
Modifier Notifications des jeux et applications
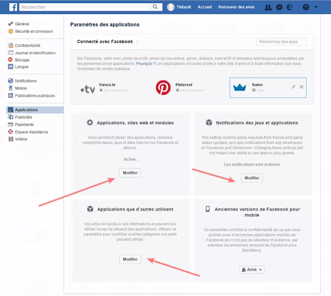(x=252, y=178)
